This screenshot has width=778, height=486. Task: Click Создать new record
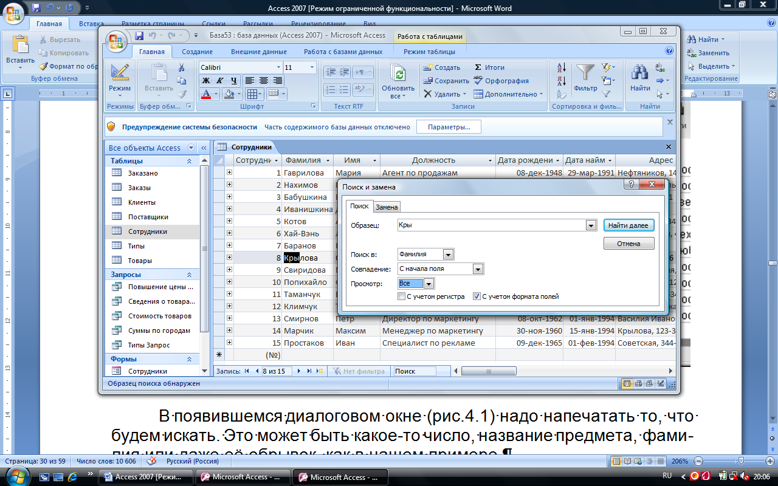click(442, 67)
